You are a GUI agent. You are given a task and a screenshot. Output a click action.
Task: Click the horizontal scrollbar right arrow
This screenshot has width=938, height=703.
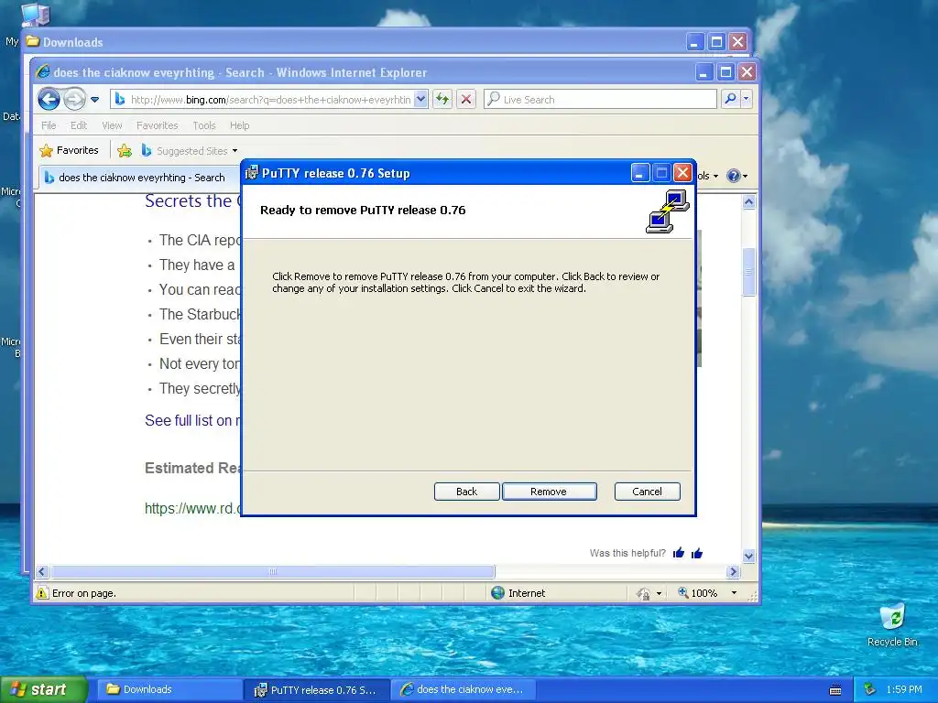point(734,571)
